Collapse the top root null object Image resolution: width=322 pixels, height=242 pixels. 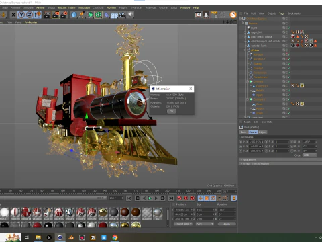tap(240, 19)
